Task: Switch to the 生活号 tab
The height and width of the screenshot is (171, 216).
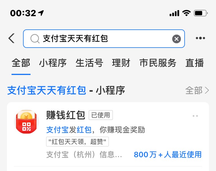Action: (89, 63)
